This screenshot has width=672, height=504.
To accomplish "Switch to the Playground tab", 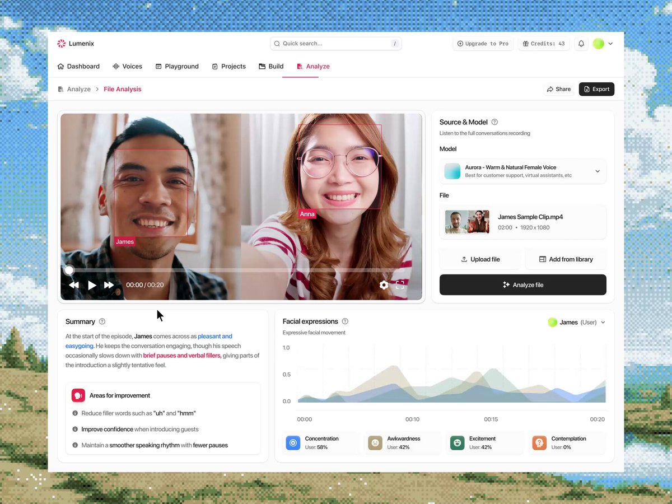I will [x=177, y=66].
